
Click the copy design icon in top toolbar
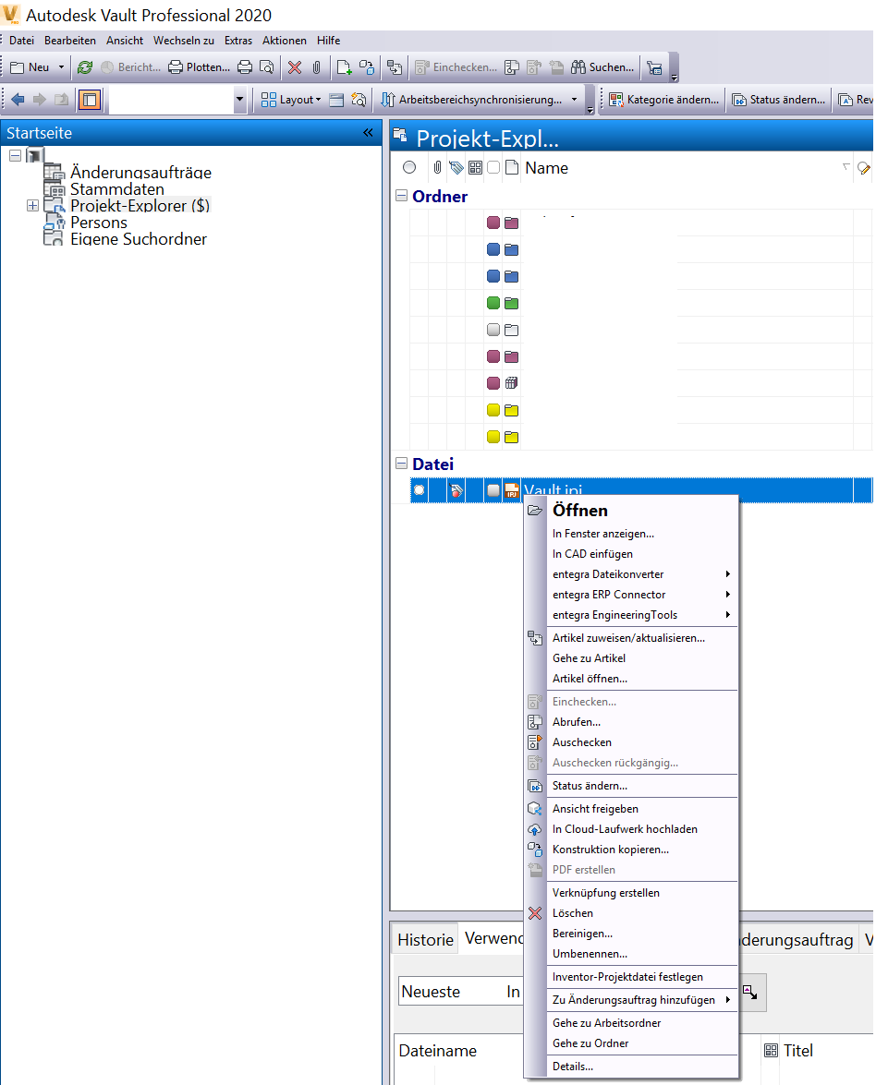(x=367, y=67)
